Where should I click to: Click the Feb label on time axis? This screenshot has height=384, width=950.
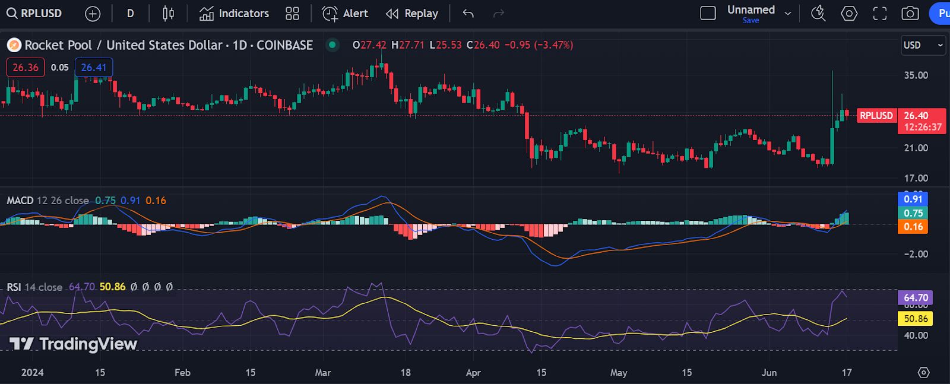coord(182,373)
